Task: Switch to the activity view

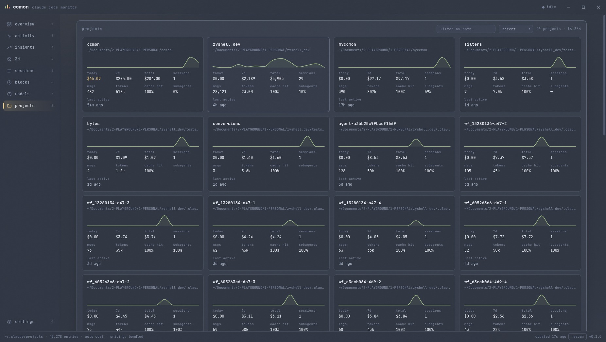Action: click(30, 36)
